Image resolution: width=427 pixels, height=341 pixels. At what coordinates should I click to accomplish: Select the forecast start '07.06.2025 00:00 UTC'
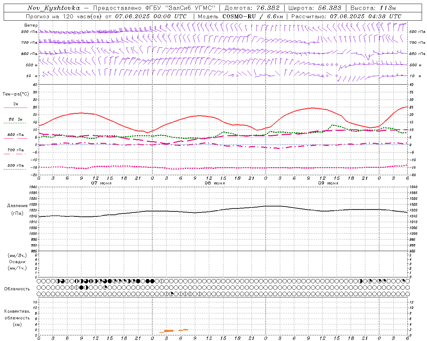(x=151, y=16)
